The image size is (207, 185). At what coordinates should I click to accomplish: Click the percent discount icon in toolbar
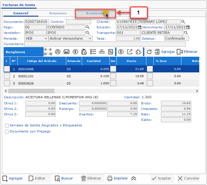(x=110, y=52)
